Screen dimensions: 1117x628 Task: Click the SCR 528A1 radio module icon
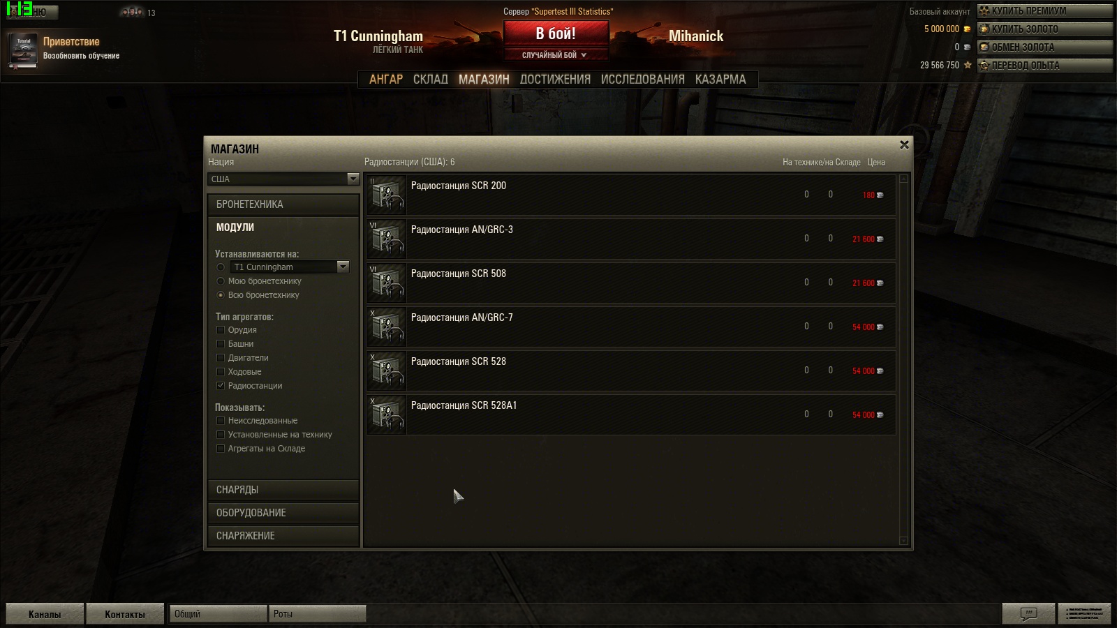[387, 414]
